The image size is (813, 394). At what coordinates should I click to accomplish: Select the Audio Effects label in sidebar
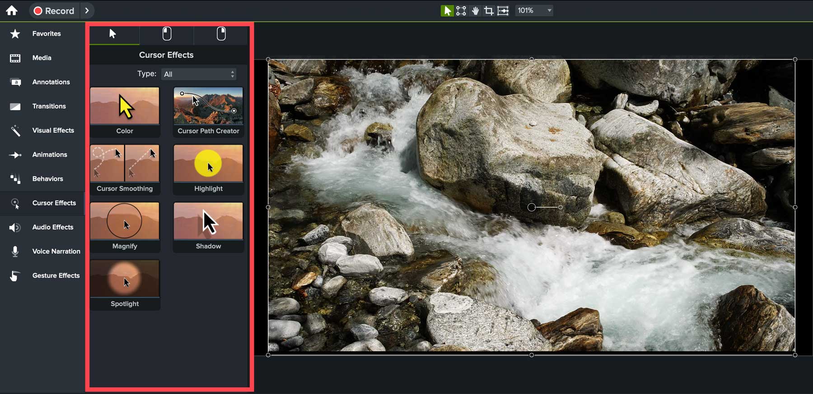pyautogui.click(x=53, y=227)
